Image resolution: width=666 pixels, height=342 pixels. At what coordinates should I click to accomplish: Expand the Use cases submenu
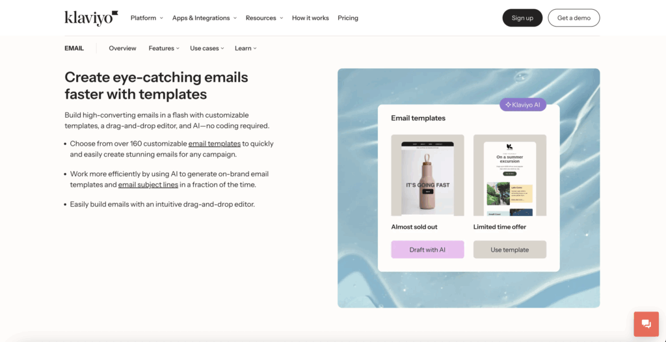pyautogui.click(x=207, y=48)
